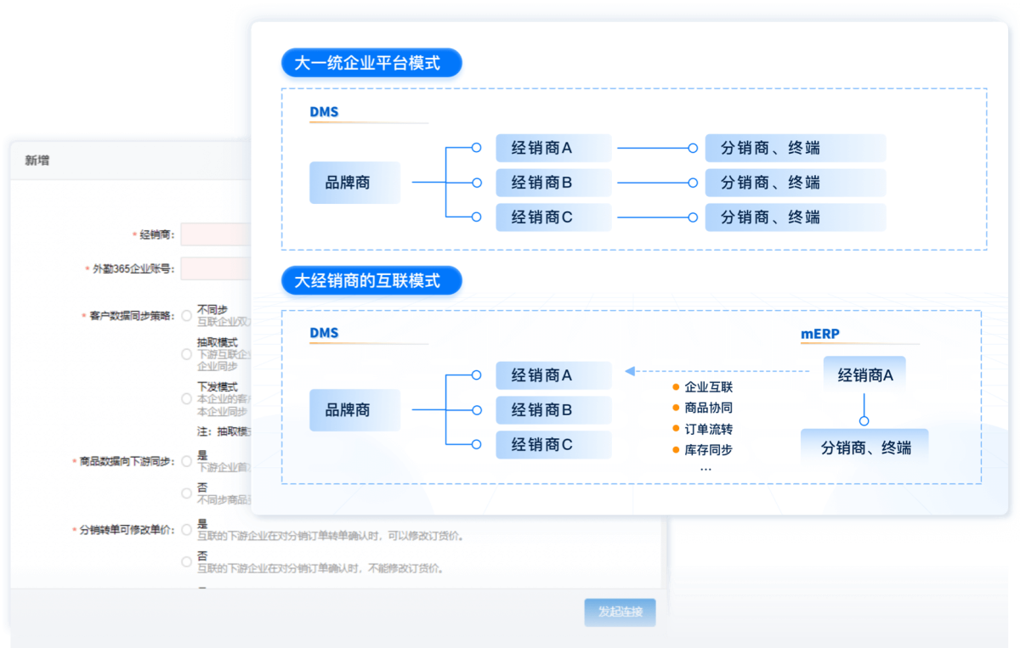Click 品牌商 node in the 大经销商的互联模式 diagram
Screen dimensions: 1020x648
pos(354,410)
